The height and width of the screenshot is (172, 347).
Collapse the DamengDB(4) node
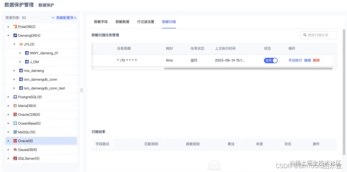click(8, 36)
